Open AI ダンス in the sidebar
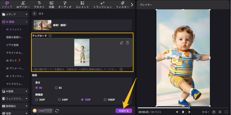 pos(15,61)
